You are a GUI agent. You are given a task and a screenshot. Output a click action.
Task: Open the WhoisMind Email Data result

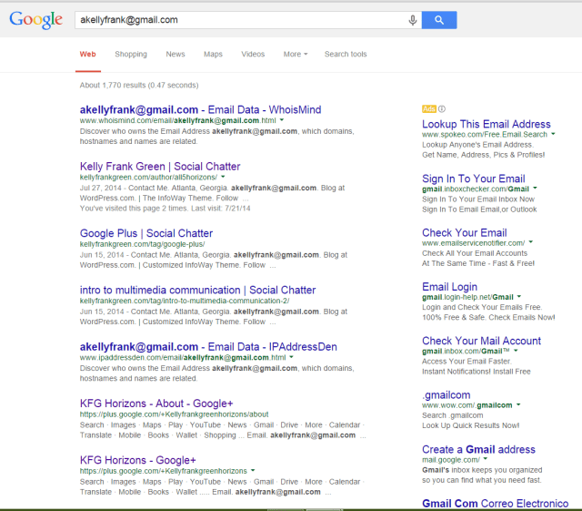pyautogui.click(x=200, y=109)
